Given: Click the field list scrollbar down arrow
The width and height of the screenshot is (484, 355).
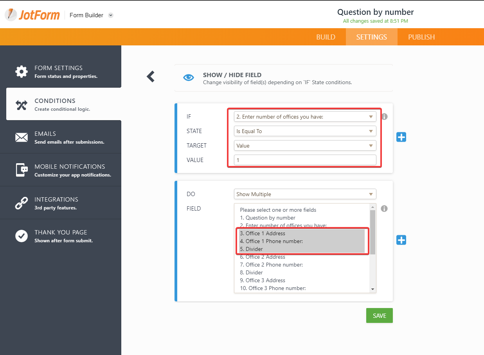Looking at the screenshot, I should tap(372, 289).
